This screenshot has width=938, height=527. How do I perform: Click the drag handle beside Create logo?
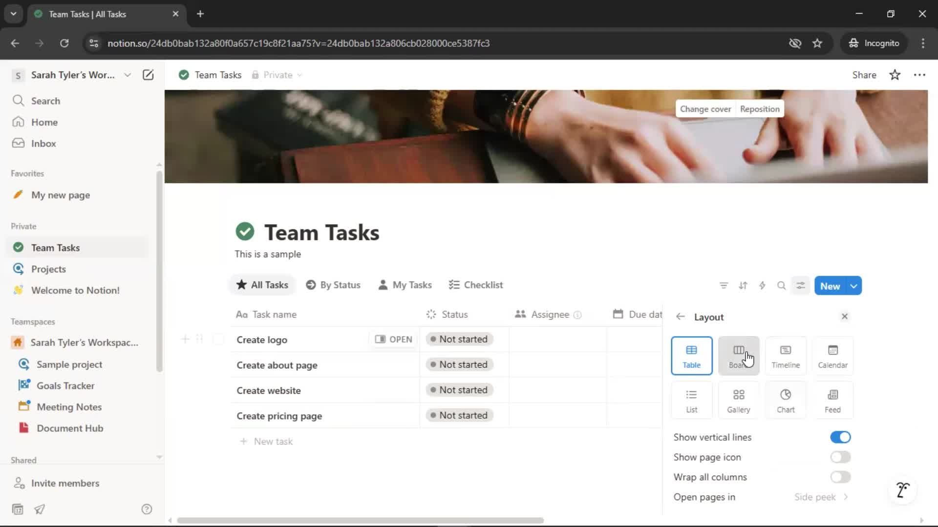[199, 339]
